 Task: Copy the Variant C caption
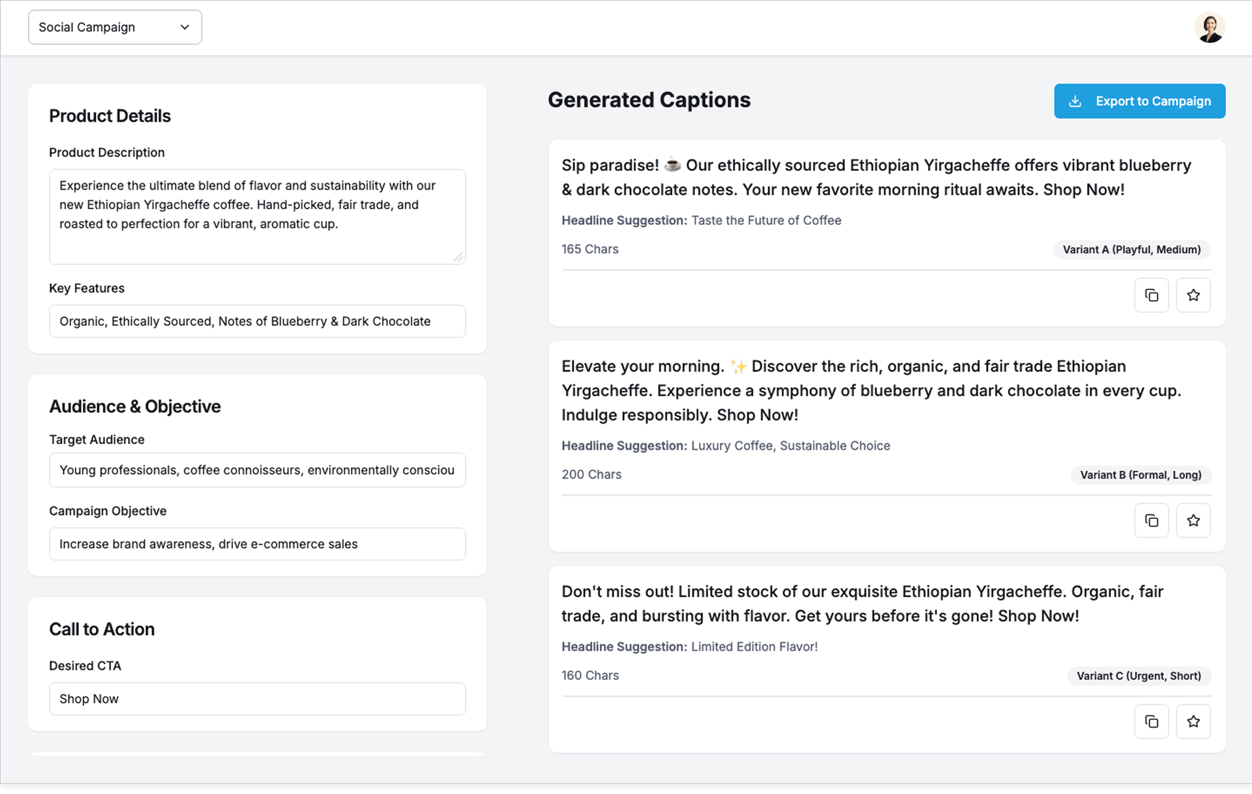point(1152,722)
